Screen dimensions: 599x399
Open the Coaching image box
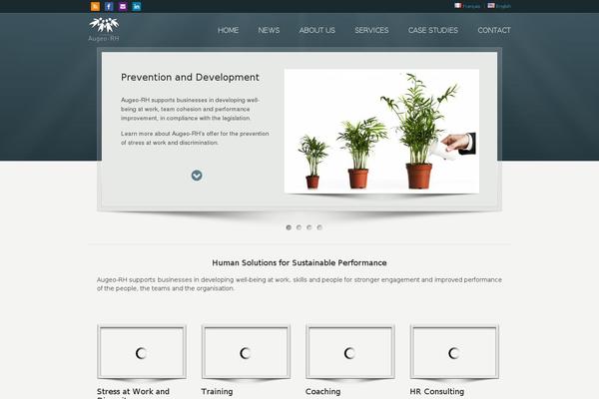coord(350,352)
